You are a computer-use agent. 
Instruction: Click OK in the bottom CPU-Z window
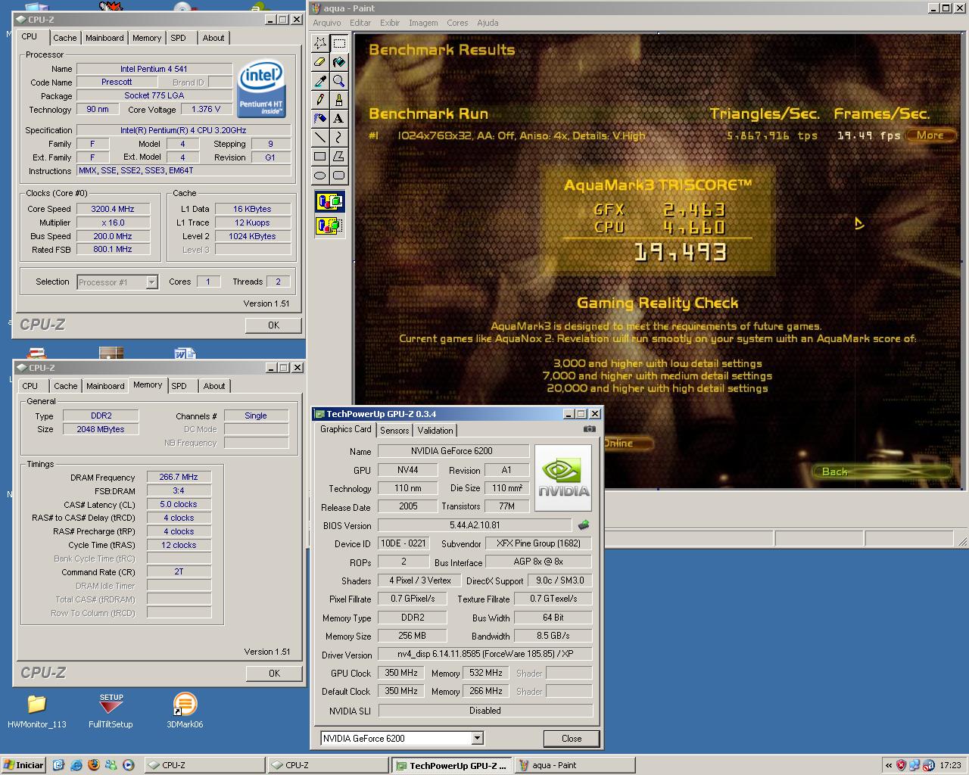[274, 673]
